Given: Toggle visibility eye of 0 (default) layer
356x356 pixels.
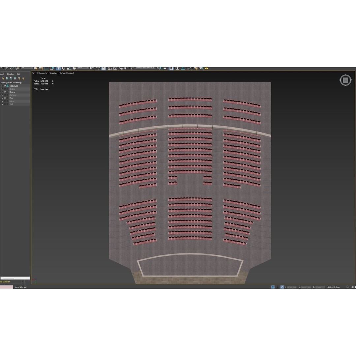Looking at the screenshot, I should pos(5,86).
